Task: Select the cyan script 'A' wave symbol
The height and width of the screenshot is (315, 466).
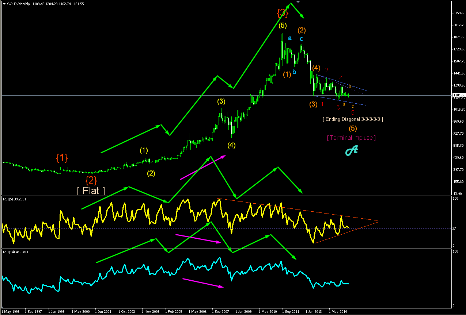Action: (x=352, y=150)
